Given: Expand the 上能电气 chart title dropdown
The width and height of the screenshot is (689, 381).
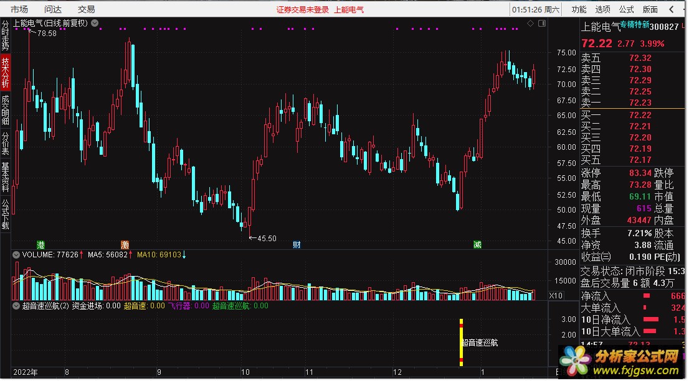Looking at the screenshot, I should (95, 23).
